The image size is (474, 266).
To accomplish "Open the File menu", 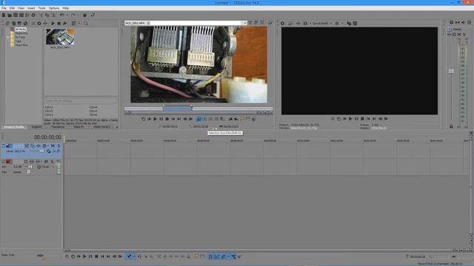I will (x=4, y=8).
